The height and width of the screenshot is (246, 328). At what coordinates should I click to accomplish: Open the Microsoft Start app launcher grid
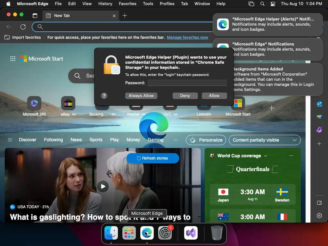click(13, 59)
